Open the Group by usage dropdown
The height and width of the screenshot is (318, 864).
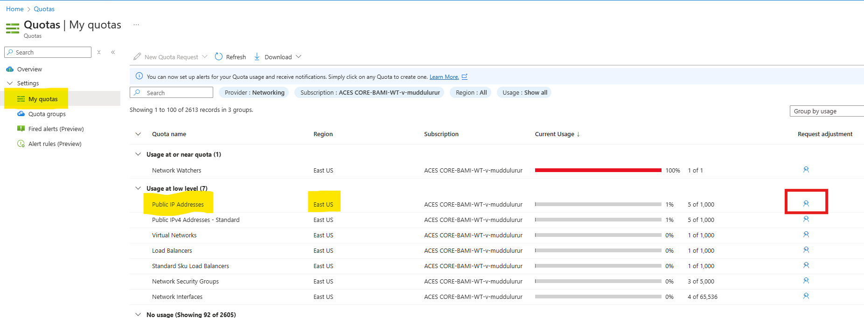coord(827,111)
